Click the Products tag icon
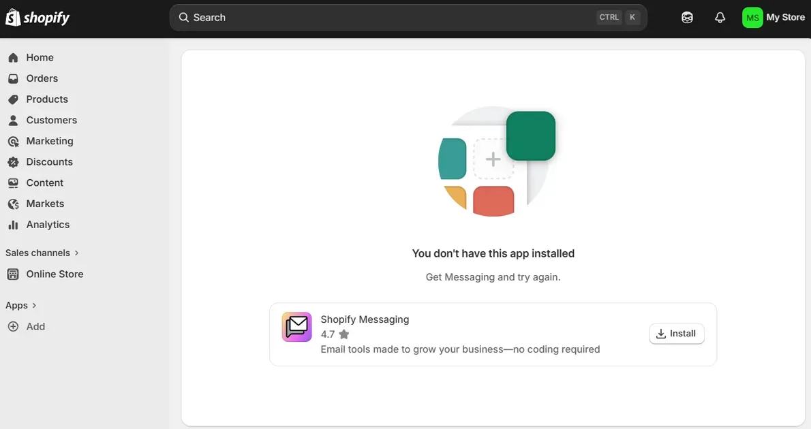The height and width of the screenshot is (429, 811). click(x=14, y=99)
